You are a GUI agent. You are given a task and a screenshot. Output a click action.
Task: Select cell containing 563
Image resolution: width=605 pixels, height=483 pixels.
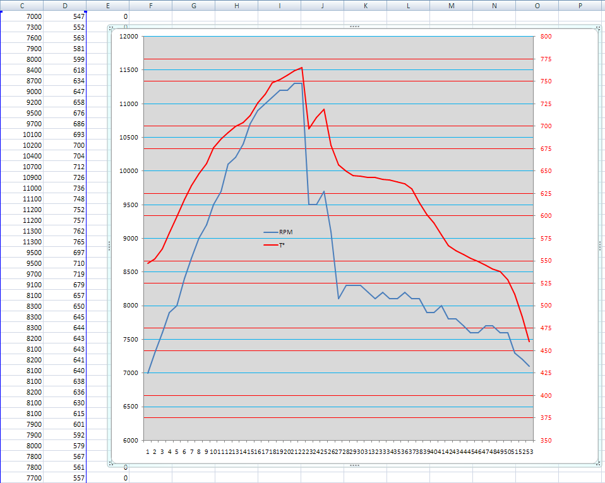(65, 38)
